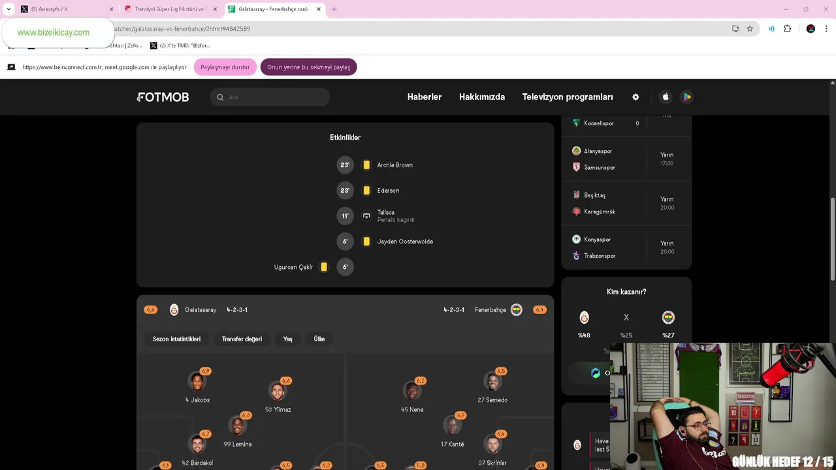This screenshot has height=470, width=836.
Task: Click Ederson's yellow card icon
Action: 366,191
